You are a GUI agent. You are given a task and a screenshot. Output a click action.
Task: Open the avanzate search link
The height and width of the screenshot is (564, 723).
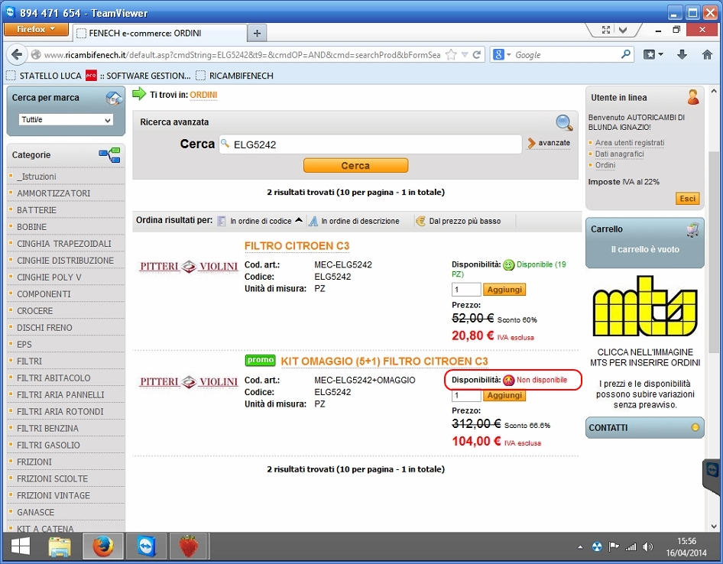[x=550, y=143]
